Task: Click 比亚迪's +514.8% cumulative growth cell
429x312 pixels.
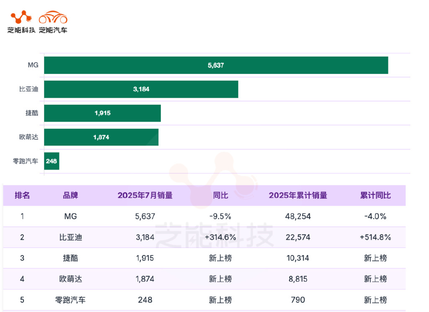Action: (375, 237)
